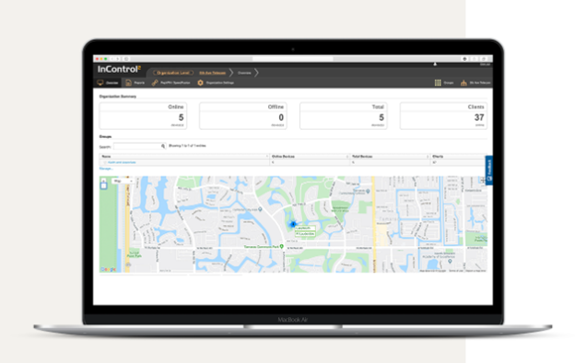
Task: Click the browser back arrow
Action: [112, 59]
